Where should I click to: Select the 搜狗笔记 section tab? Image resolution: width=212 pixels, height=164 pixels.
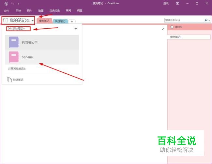(44, 21)
